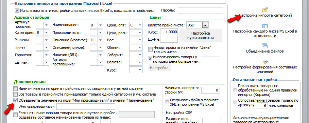Viewport: 309px width, 123px height.
Task: Open Настройка формирования составных значений
Action: pos(265,69)
